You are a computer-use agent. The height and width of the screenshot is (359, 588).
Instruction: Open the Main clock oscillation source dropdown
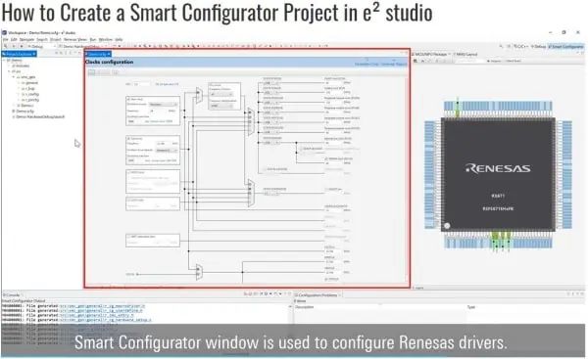coord(163,105)
